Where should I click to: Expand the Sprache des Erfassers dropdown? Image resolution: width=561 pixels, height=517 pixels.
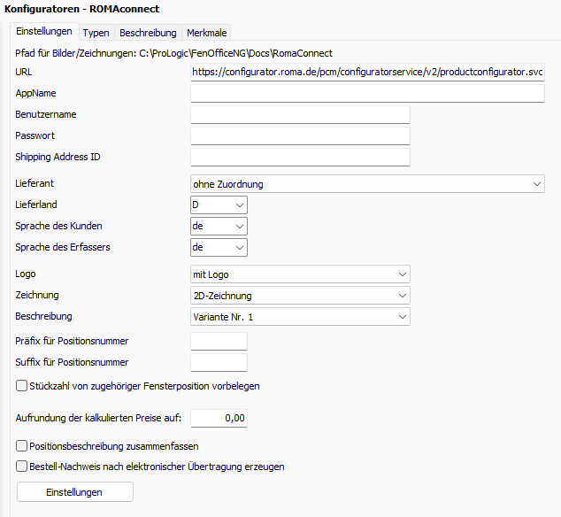(x=219, y=247)
